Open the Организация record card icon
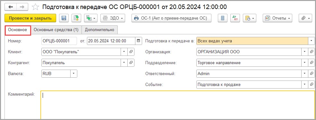 pos(312,52)
